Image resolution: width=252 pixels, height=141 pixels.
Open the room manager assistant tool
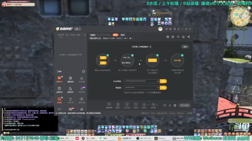[70, 90]
